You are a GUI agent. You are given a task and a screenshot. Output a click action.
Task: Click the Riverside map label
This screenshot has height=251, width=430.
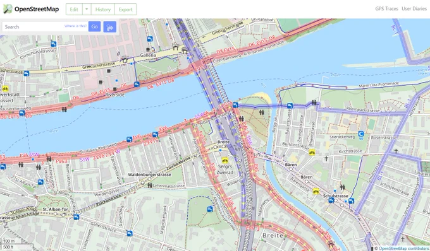[115, 95]
